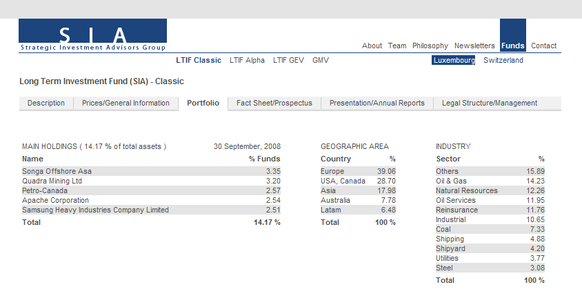Open the Fact Sheet/Prospectus tab
The image size is (582, 307).
[274, 103]
